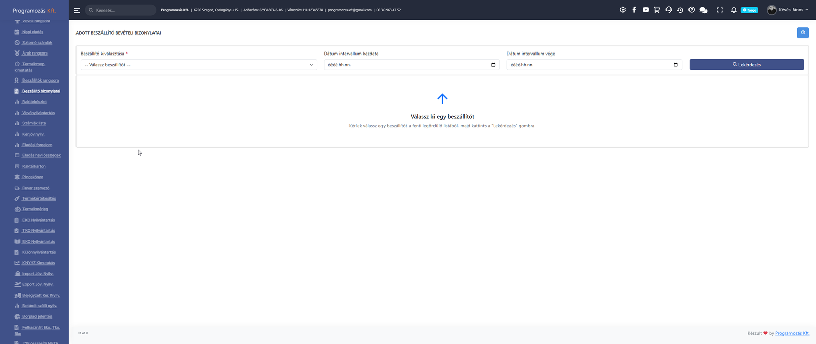Image resolution: width=816 pixels, height=344 pixels.
Task: Expand the Beszállító kiválasztása dropdown
Action: tap(199, 65)
